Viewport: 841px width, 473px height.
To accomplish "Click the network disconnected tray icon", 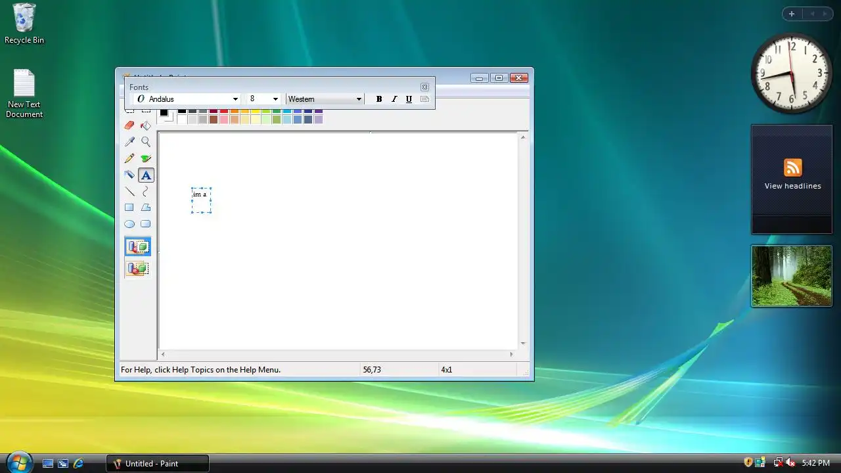I will 778,462.
